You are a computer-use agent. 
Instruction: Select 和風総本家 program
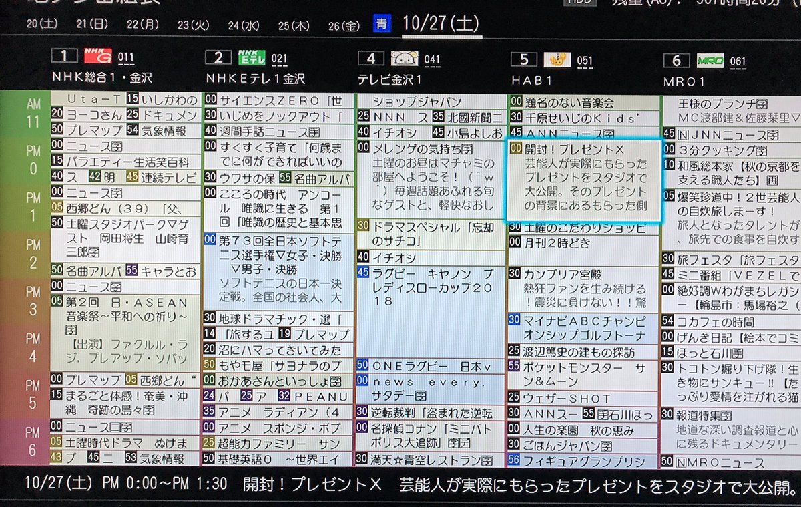(x=732, y=172)
